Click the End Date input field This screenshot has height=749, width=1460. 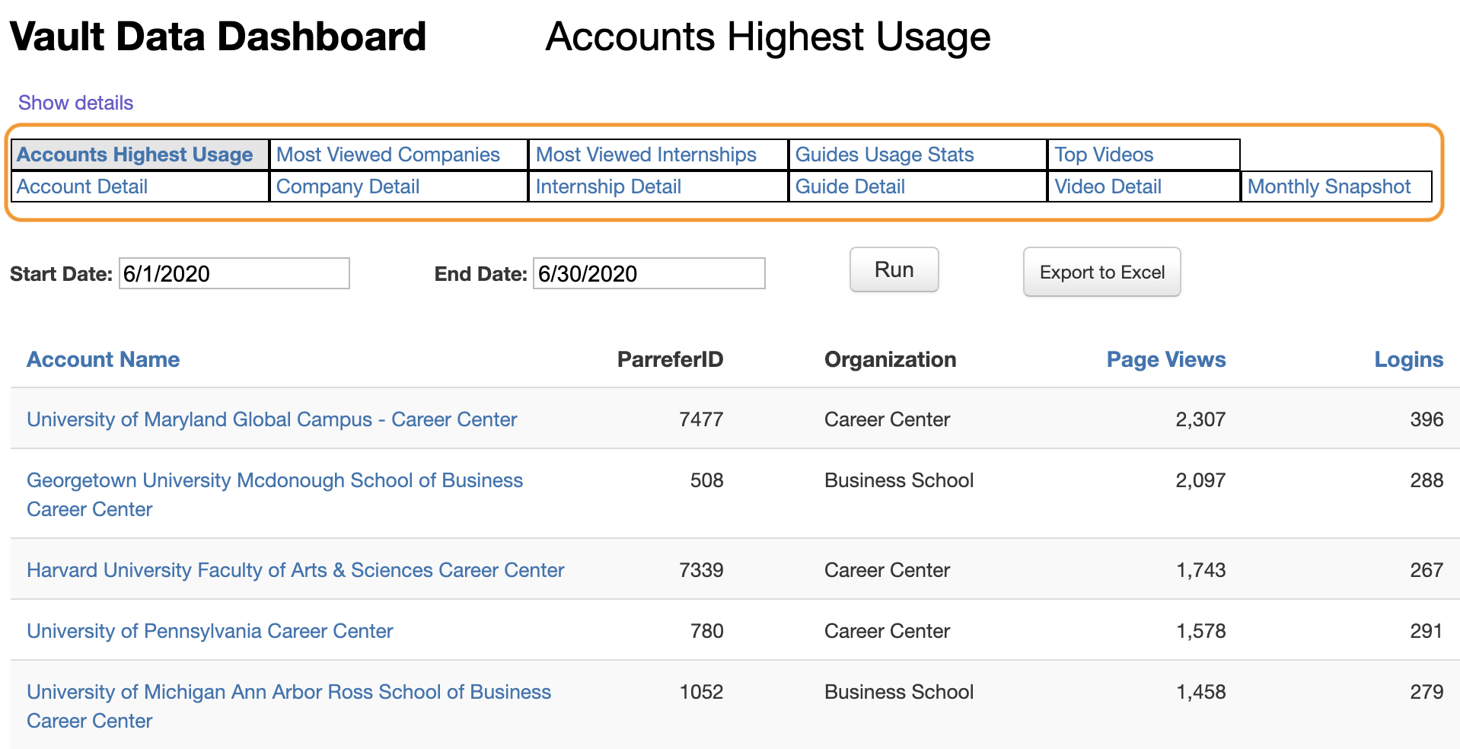point(649,273)
